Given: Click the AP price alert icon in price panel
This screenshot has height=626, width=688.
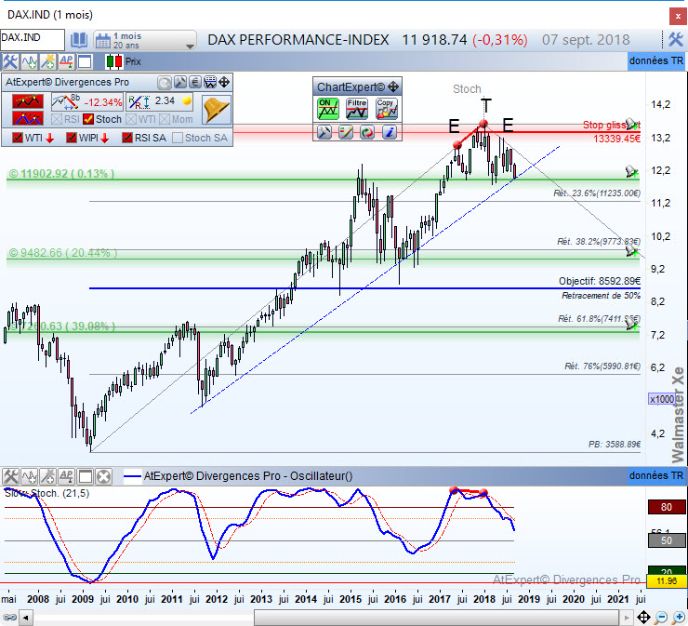Looking at the screenshot, I should click(66, 61).
